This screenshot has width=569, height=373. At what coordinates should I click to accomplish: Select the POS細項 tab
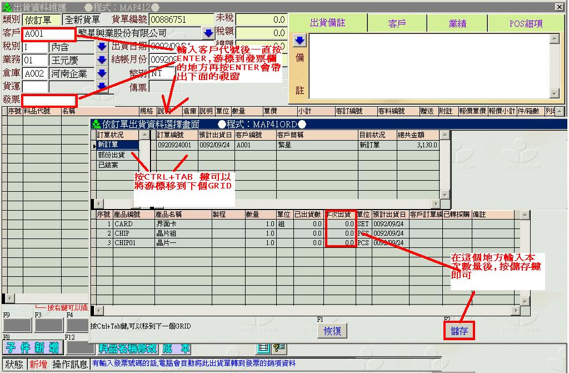point(526,23)
